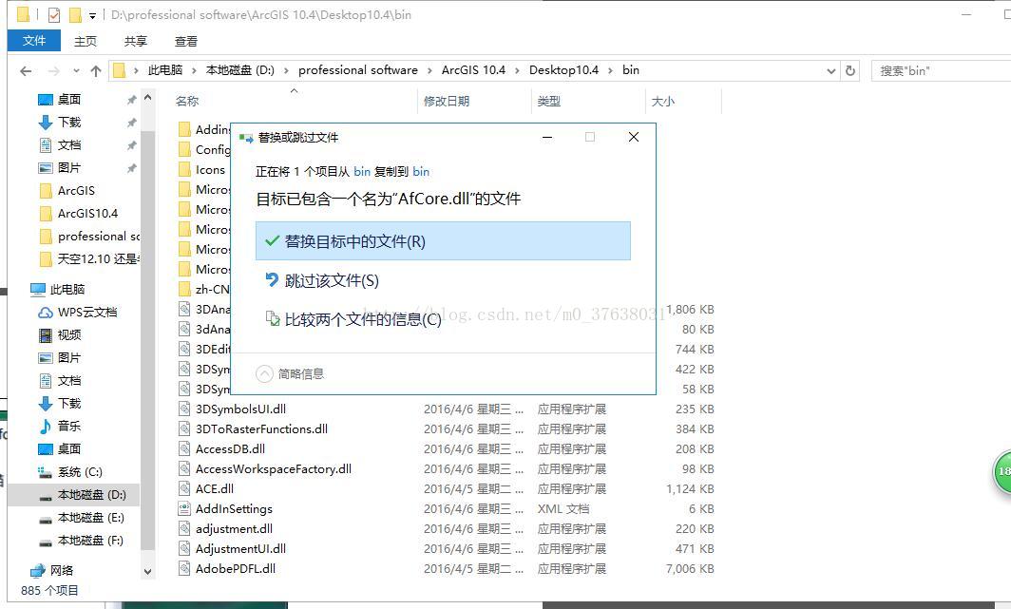This screenshot has width=1011, height=609.
Task: Select 3DSymbolsUI.dll file
Action: tap(240, 409)
